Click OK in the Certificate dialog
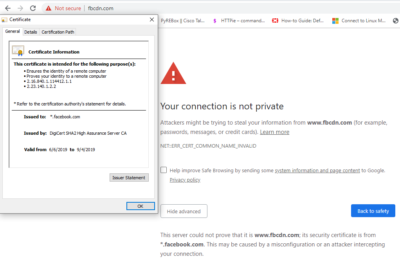The width and height of the screenshot is (400, 264). click(141, 206)
